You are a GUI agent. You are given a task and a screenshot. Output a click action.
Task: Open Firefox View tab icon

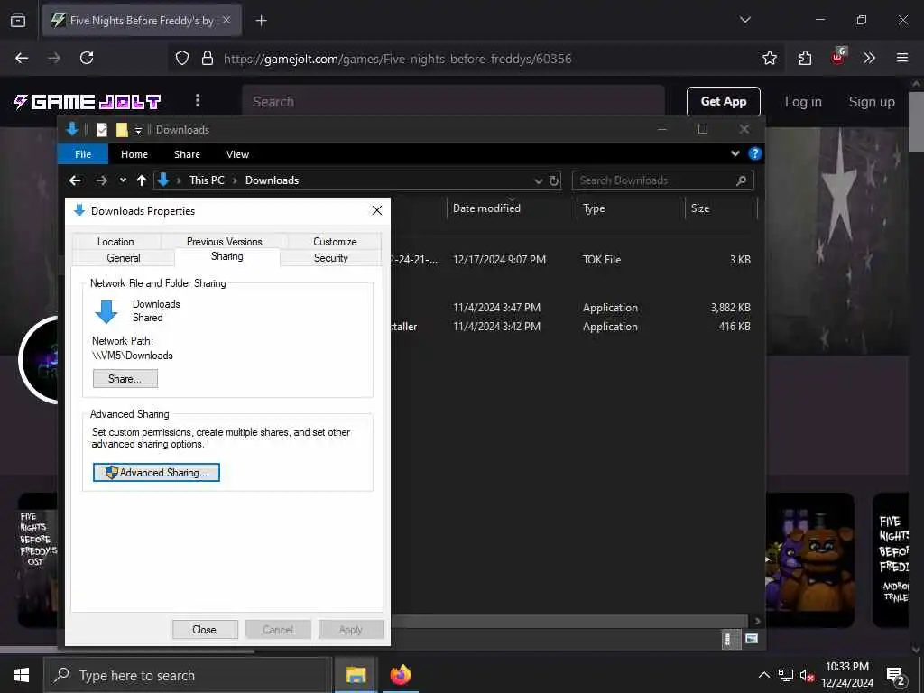pyautogui.click(x=18, y=20)
